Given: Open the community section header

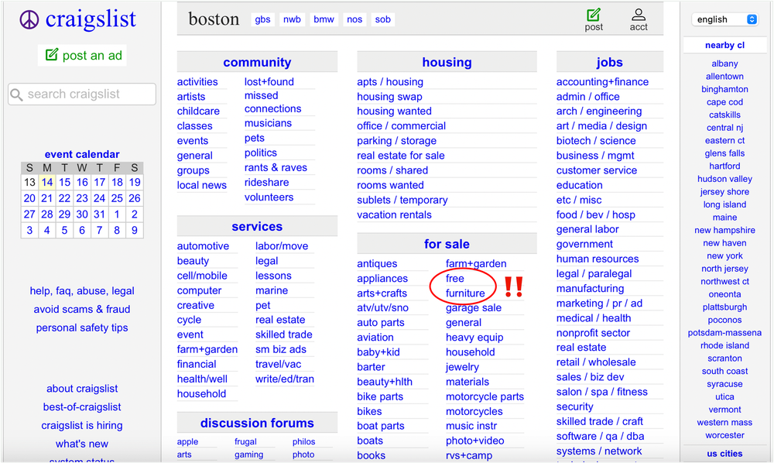Looking at the screenshot, I should [257, 62].
